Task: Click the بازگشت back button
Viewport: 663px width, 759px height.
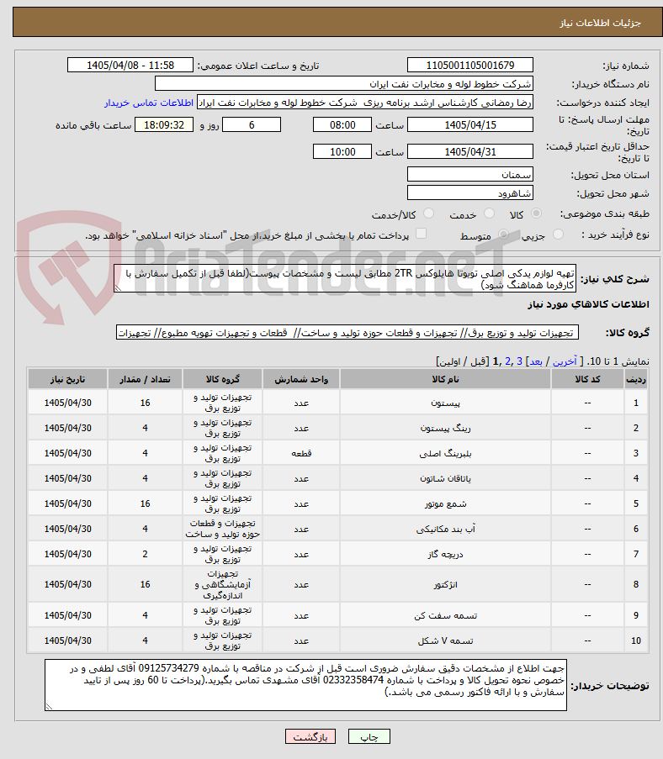Action: (310, 737)
